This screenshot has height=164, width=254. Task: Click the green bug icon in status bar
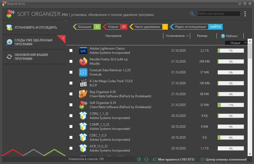(139, 159)
